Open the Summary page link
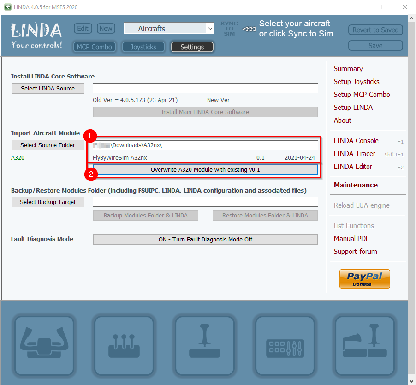This screenshot has height=385, width=416. pos(348,69)
